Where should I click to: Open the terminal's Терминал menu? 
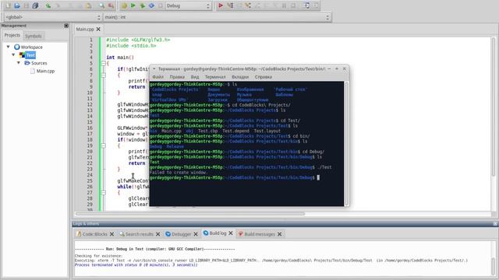(x=215, y=77)
